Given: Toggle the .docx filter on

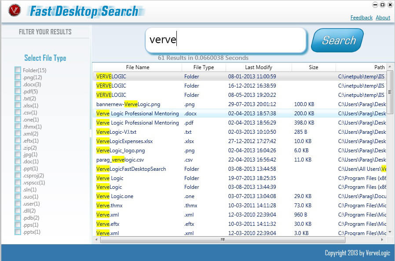Looking at the screenshot, I should (18, 84).
